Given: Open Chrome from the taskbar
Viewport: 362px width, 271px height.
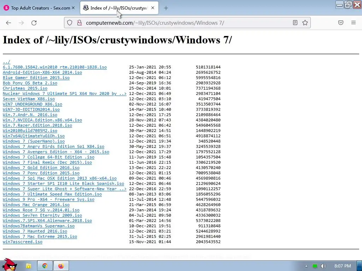Looking at the screenshot, I should pos(45,266).
